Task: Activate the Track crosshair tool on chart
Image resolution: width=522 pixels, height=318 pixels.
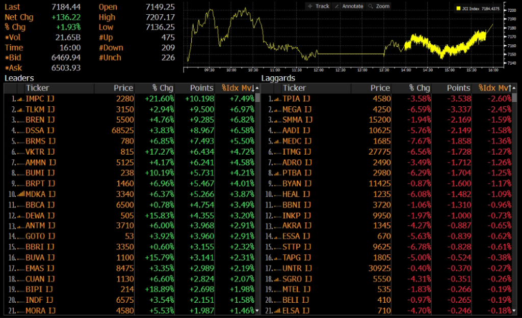Action: coord(319,6)
